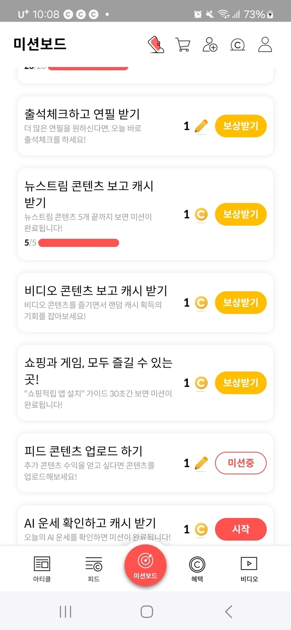Viewport: 291px width, 630px height.
Task: Open the shopping cart icon
Action: 183,44
